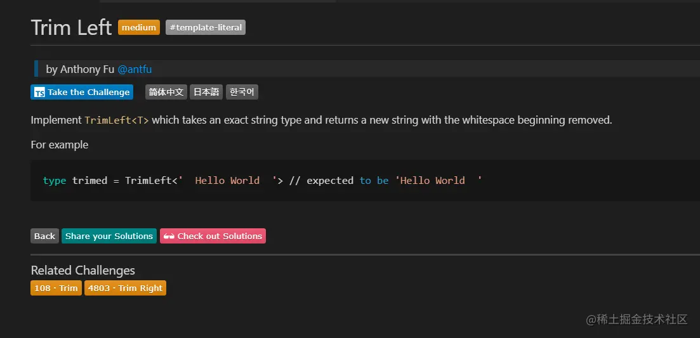
Task: Open the @antfu profile link
Action: [135, 69]
